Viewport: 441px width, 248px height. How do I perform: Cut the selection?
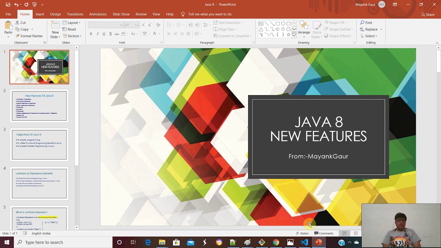pyautogui.click(x=21, y=23)
